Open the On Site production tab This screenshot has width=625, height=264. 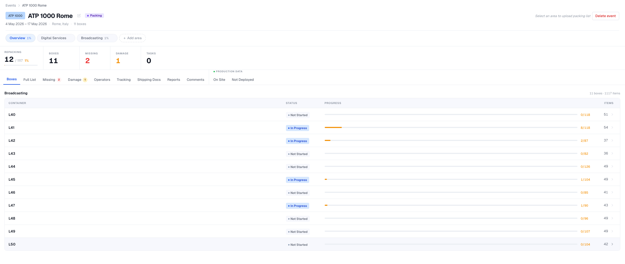(x=219, y=80)
